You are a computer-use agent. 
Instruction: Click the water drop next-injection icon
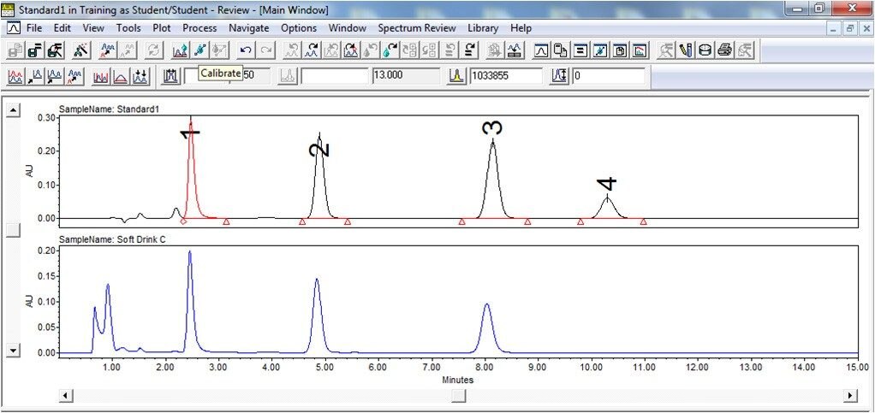(390, 50)
